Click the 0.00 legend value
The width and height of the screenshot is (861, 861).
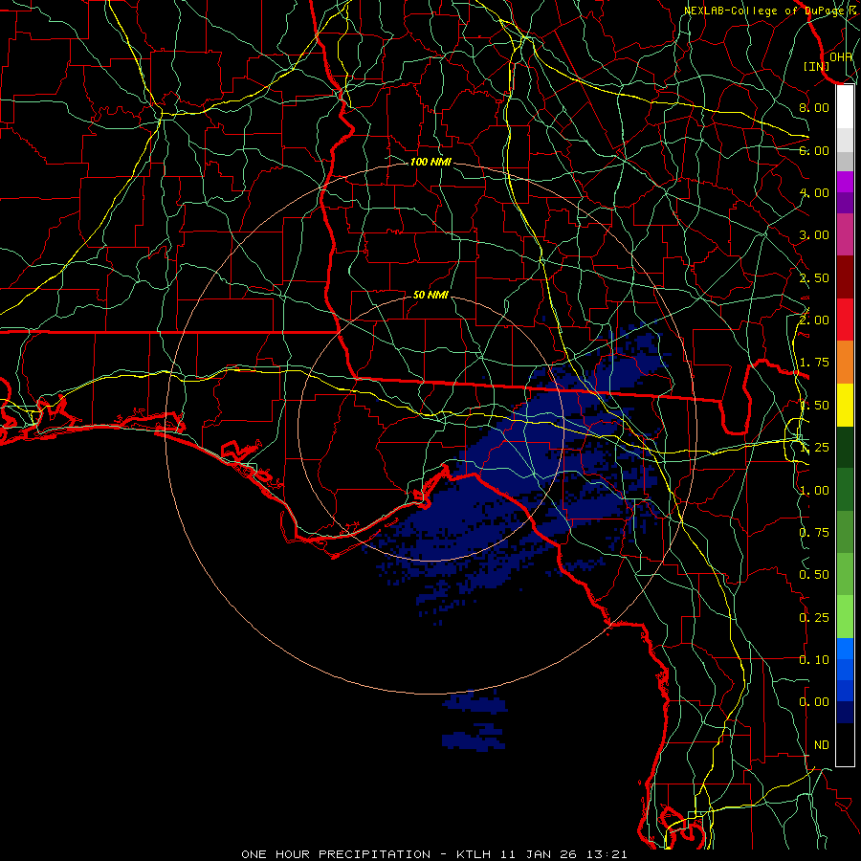point(814,702)
